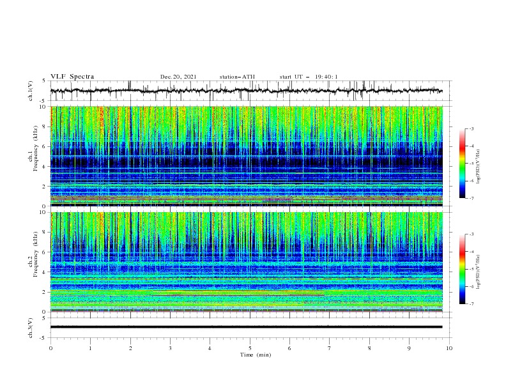Click the ch.1 spectrogram color scale bar
The width and height of the screenshot is (506, 391).
click(x=462, y=164)
